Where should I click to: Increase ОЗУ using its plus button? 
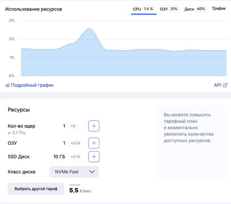tap(94, 143)
